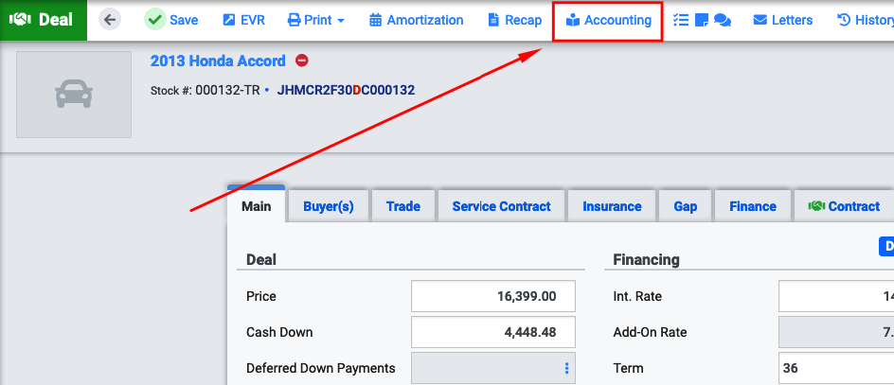Click the chat comments icon
This screenshot has height=385, width=894.
[723, 21]
